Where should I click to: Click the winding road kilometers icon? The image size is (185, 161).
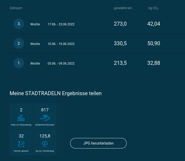click(45, 118)
